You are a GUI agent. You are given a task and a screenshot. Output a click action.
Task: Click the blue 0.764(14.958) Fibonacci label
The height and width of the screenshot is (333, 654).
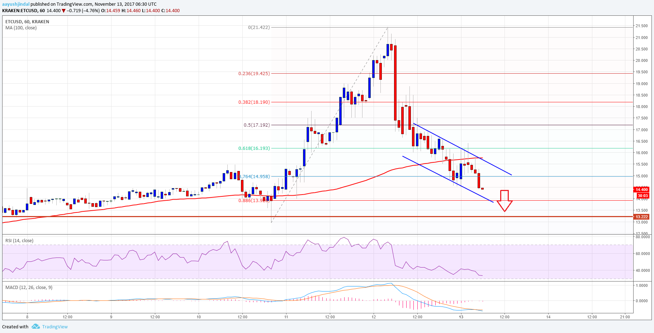coord(255,176)
